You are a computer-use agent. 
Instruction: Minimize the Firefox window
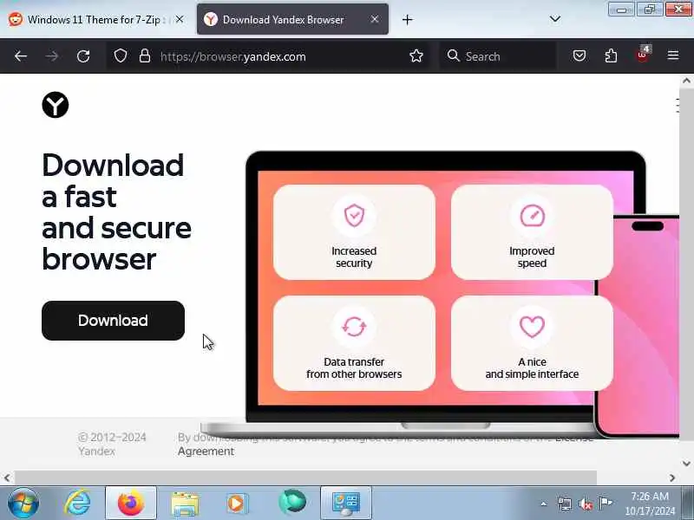[x=621, y=10]
